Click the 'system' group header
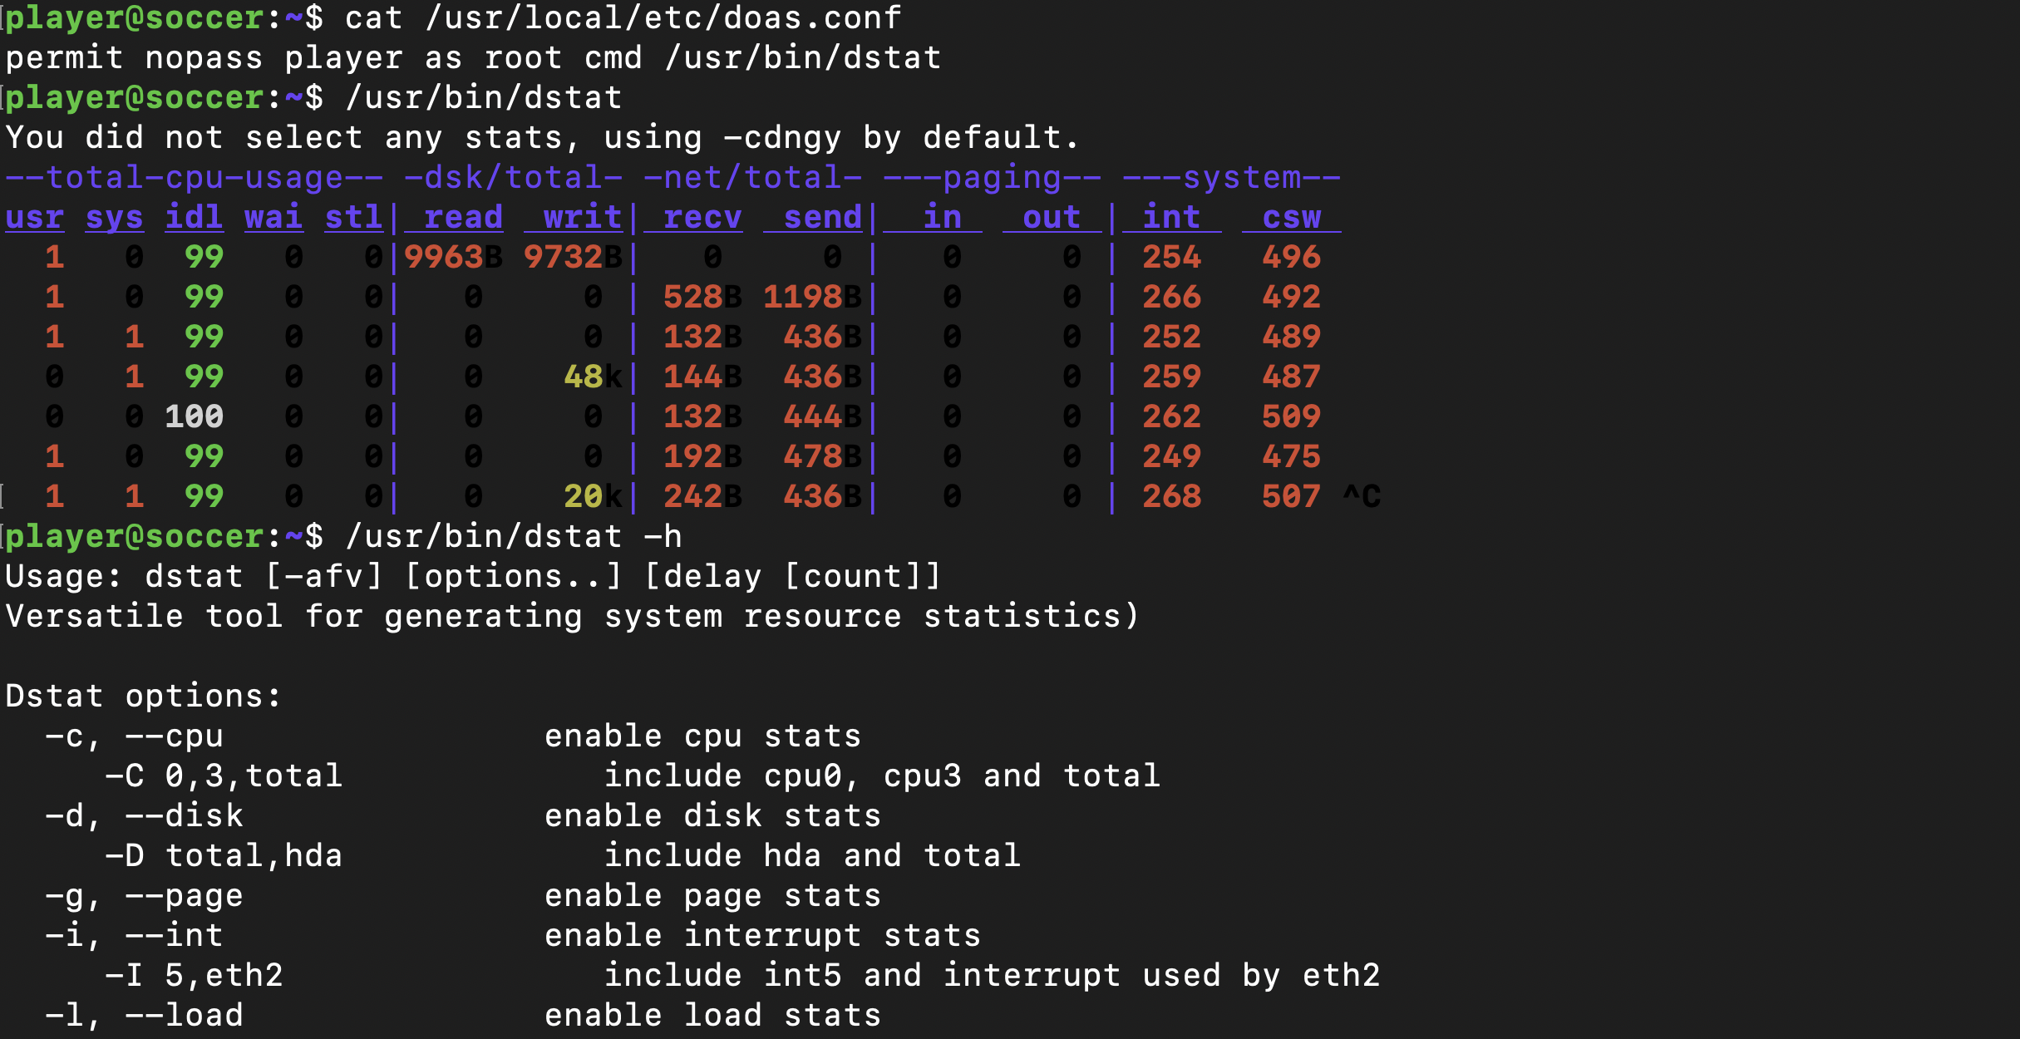2020x1039 pixels. coord(1231,177)
